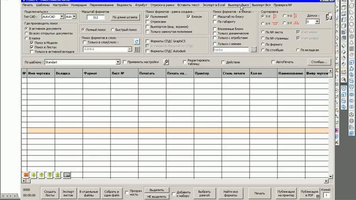Viewport: 356px width, 200px height.
Task: Click the Формат column header
Action: click(x=96, y=73)
